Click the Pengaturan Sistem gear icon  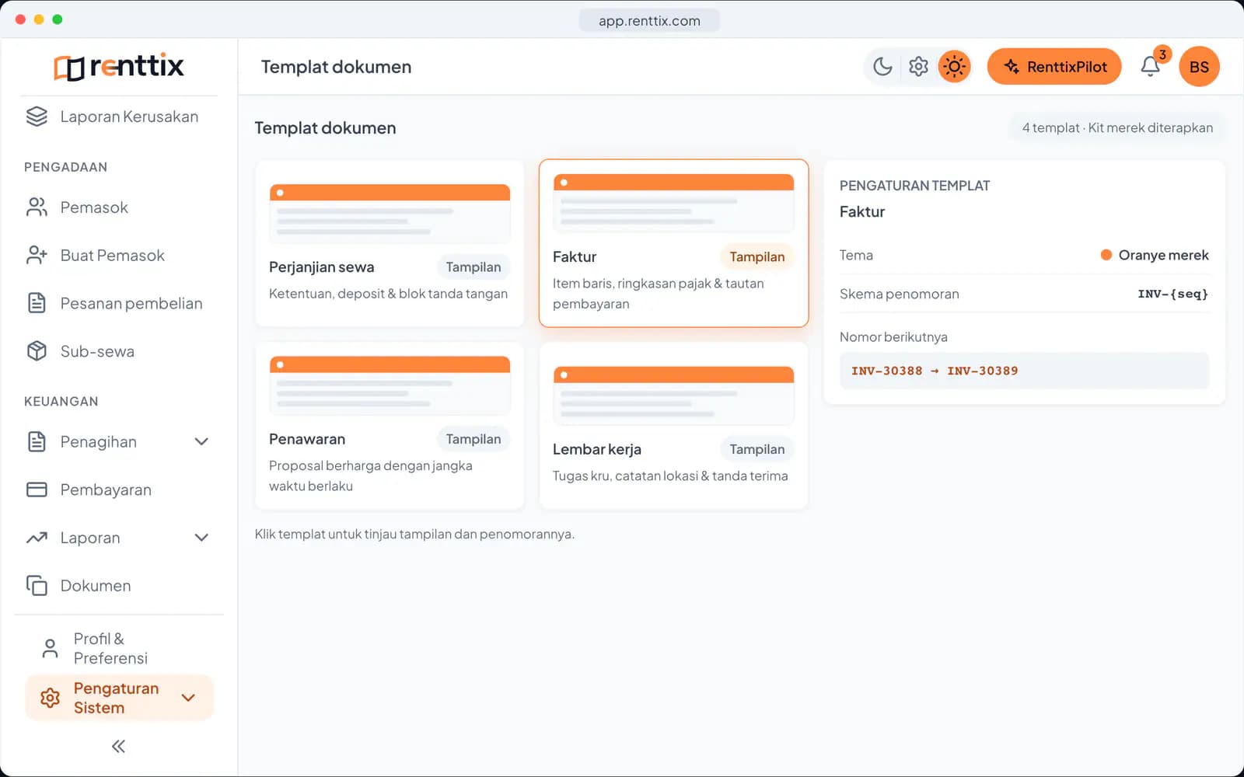click(x=50, y=698)
